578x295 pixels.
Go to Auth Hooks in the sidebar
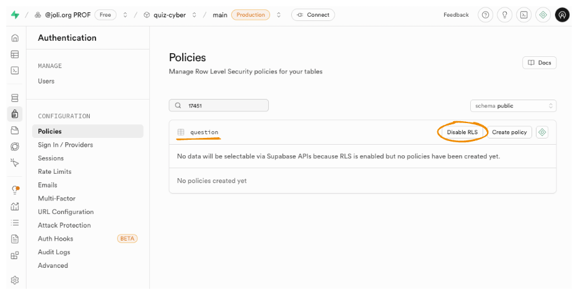pyautogui.click(x=55, y=239)
